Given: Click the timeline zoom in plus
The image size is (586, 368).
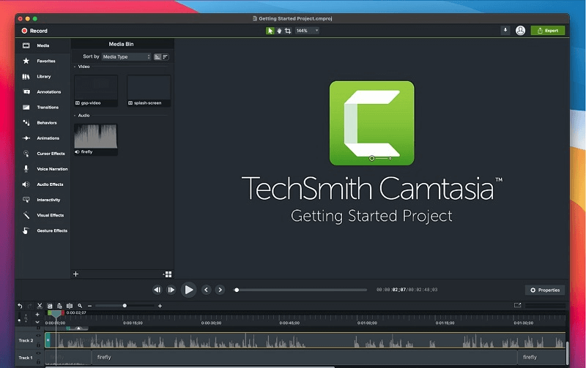Looking at the screenshot, I should [160, 306].
